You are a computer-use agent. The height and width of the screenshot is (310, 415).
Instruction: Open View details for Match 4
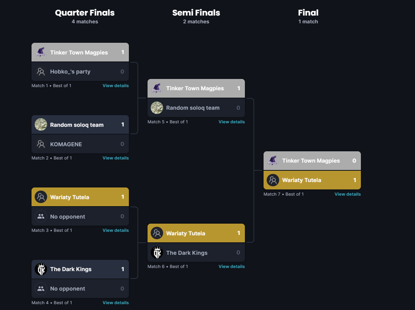point(116,303)
